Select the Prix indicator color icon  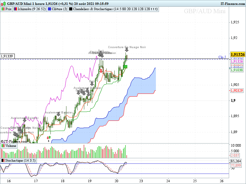3,9
